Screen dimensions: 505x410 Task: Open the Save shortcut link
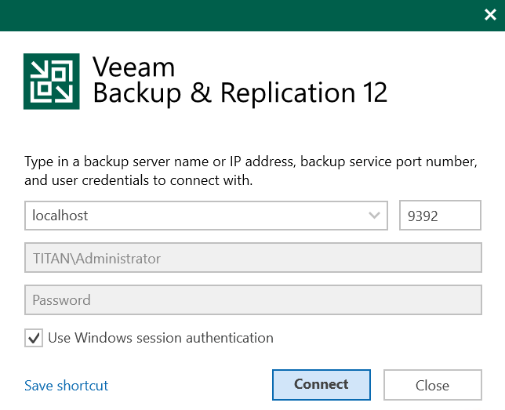67,386
